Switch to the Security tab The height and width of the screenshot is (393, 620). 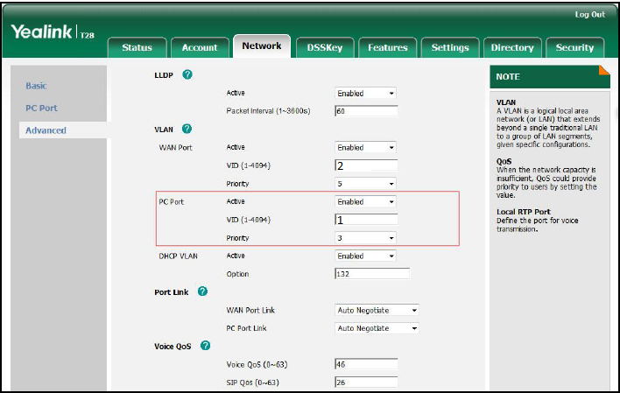(x=575, y=47)
